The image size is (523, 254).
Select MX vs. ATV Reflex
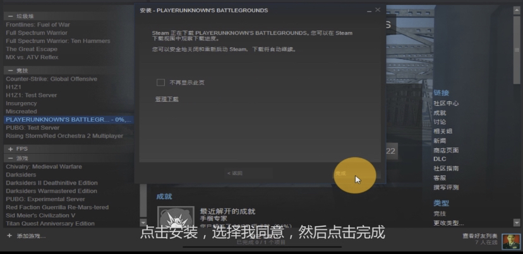[x=32, y=57]
